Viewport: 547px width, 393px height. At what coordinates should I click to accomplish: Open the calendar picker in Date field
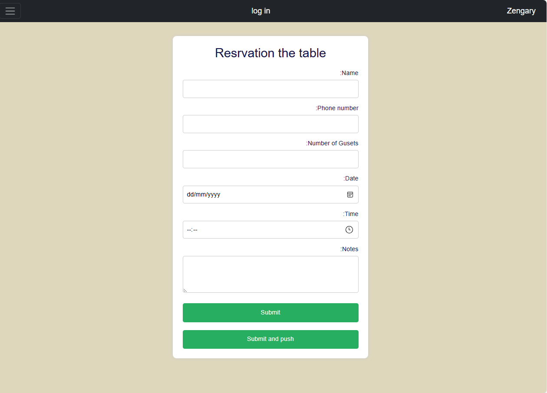(x=350, y=194)
